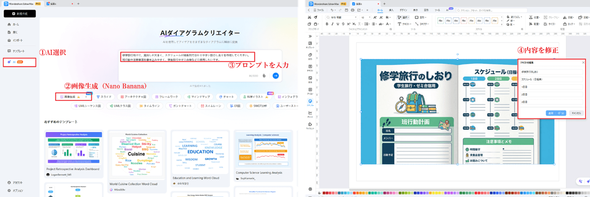Click the format painter brush icon
Viewport: 590px width, 197px height.
point(315,17)
